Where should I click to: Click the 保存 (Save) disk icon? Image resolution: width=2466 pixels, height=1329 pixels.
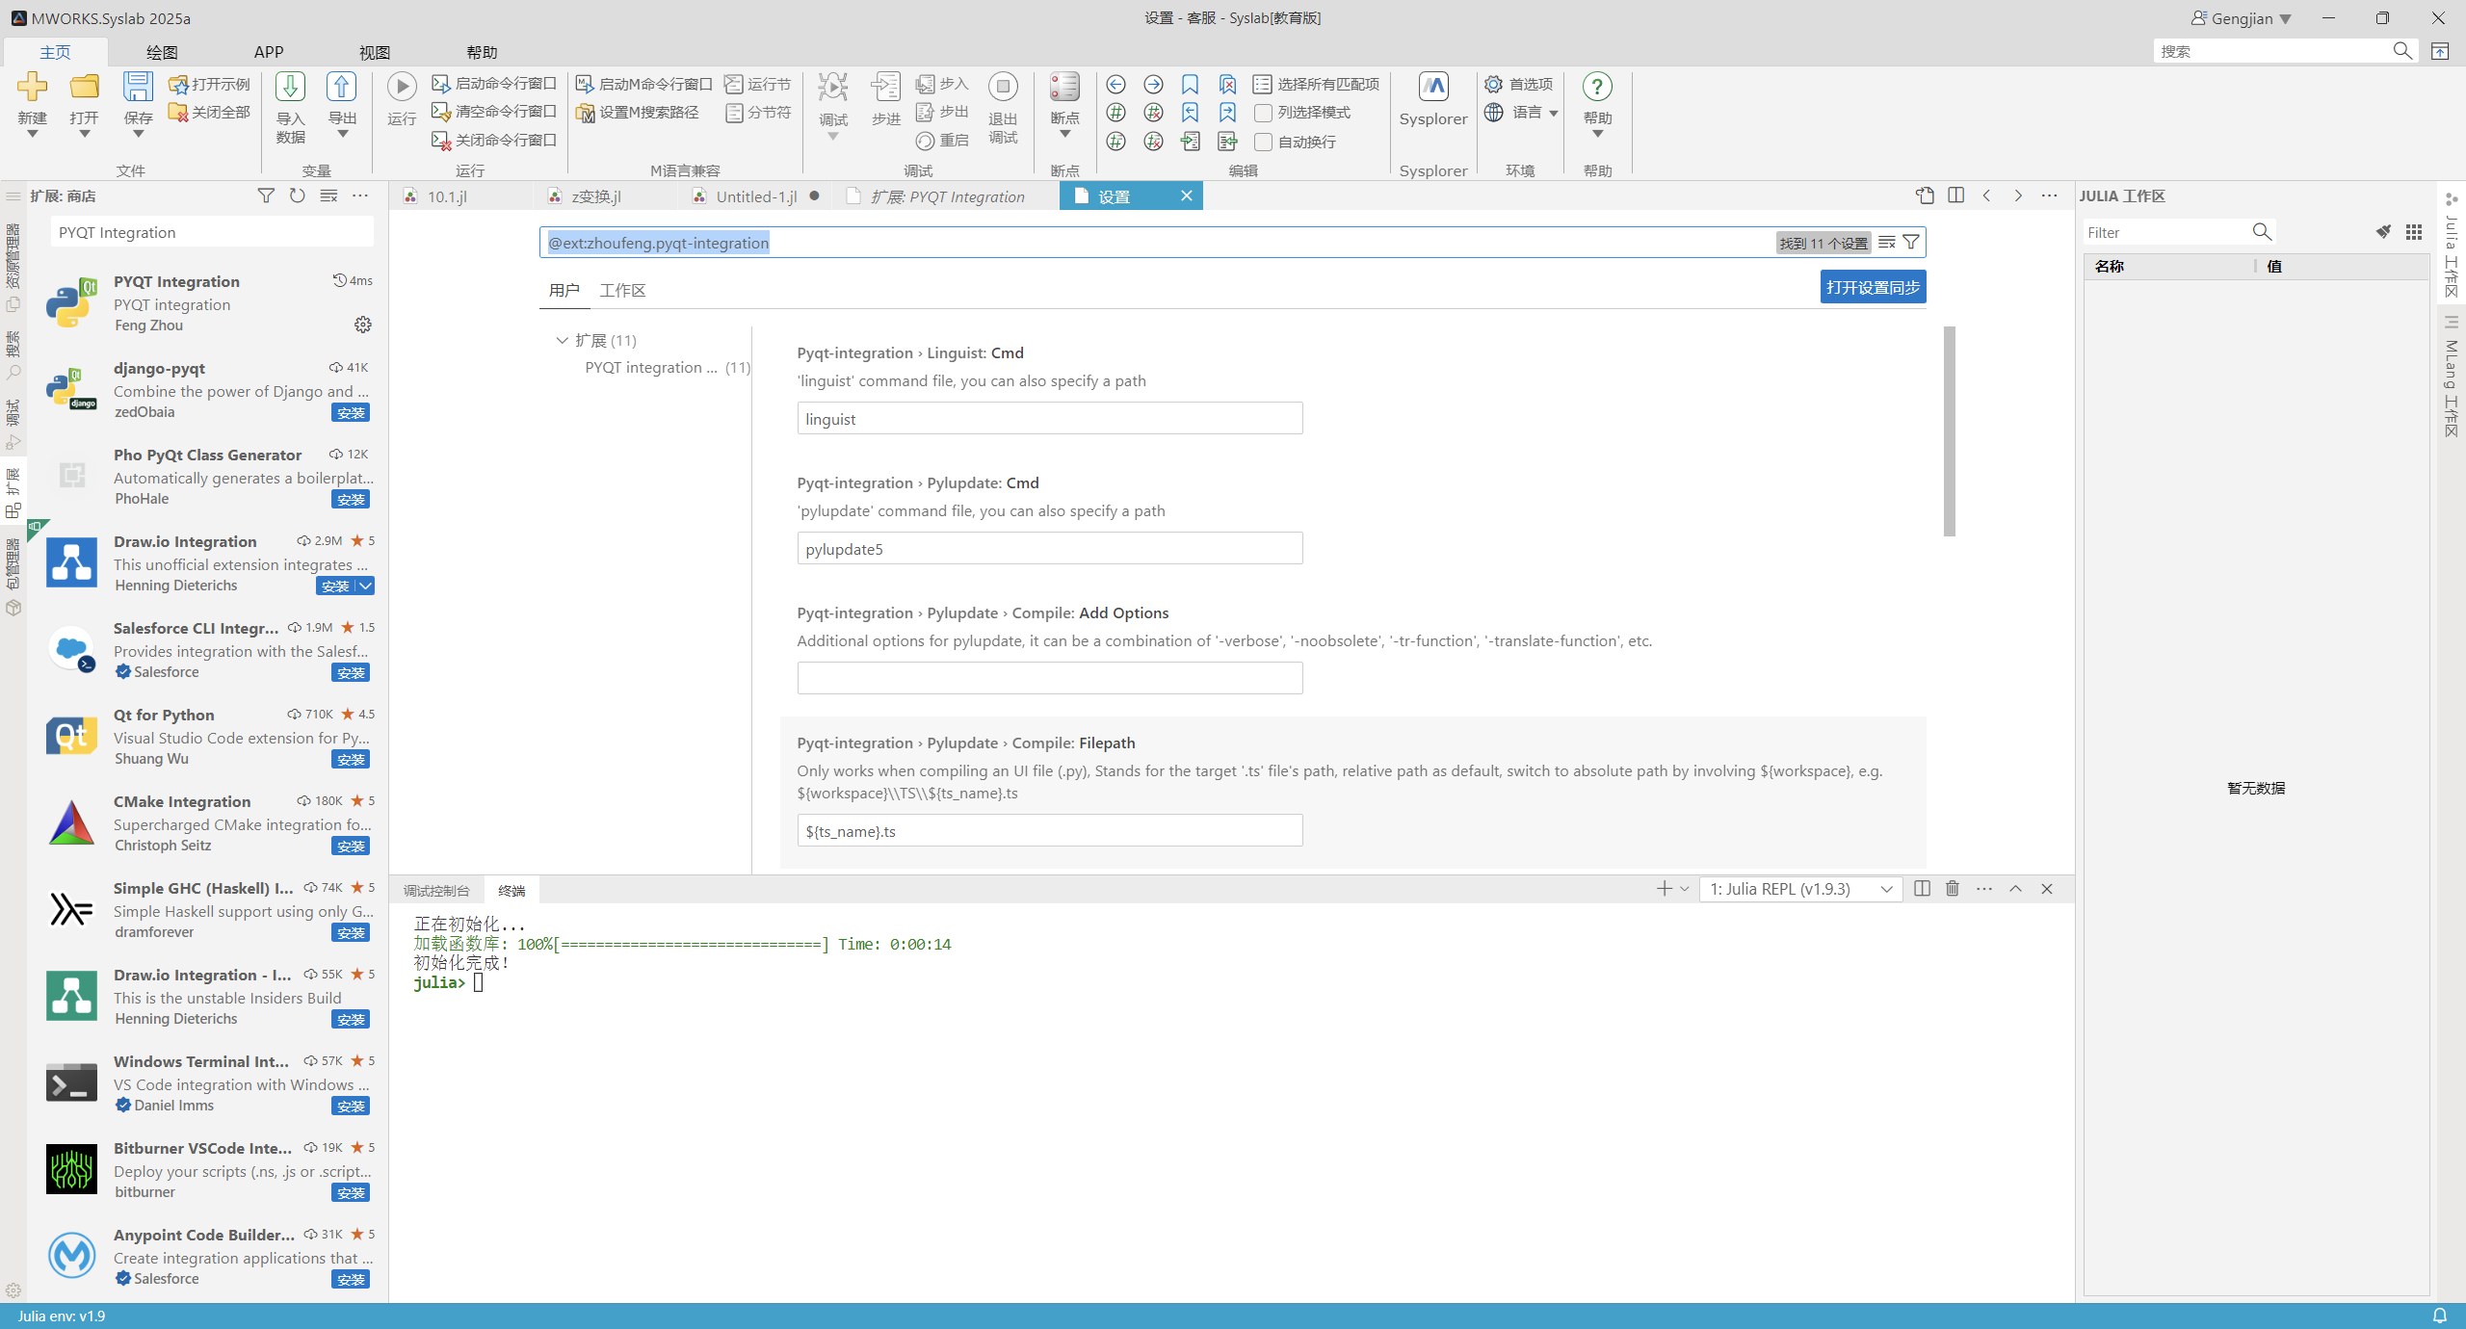click(x=138, y=87)
